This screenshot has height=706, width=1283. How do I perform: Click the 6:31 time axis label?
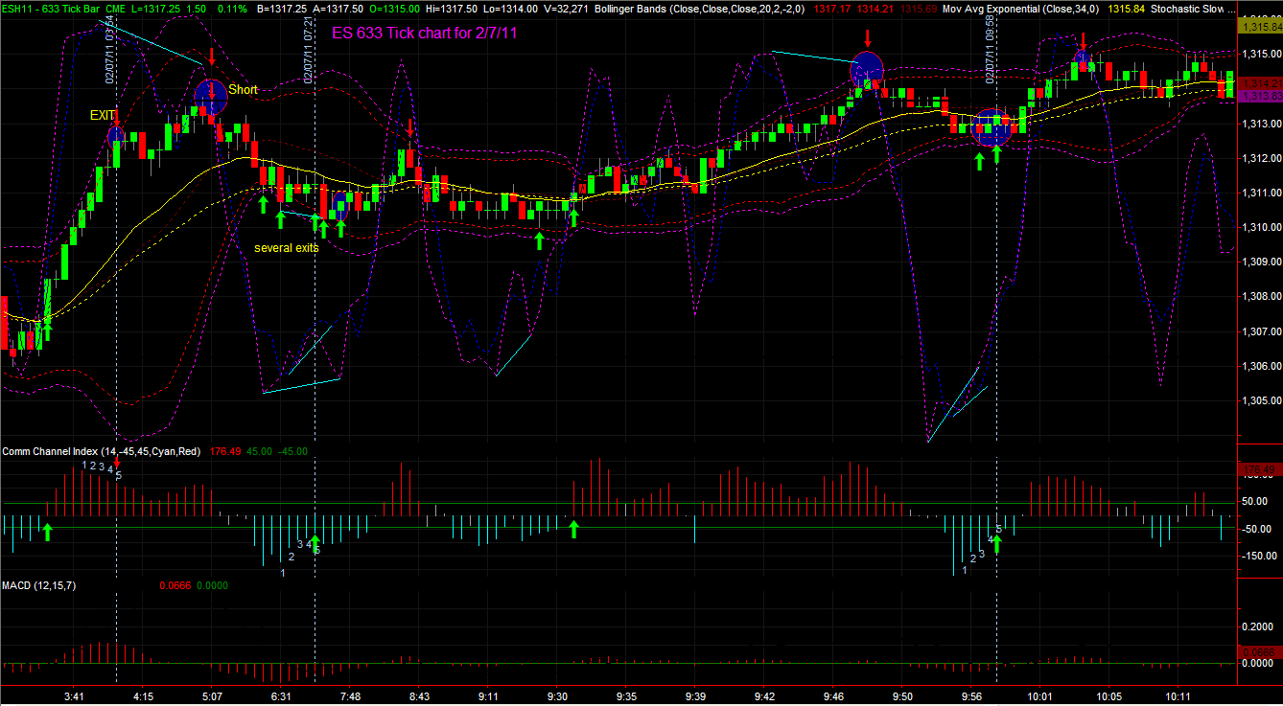[281, 696]
